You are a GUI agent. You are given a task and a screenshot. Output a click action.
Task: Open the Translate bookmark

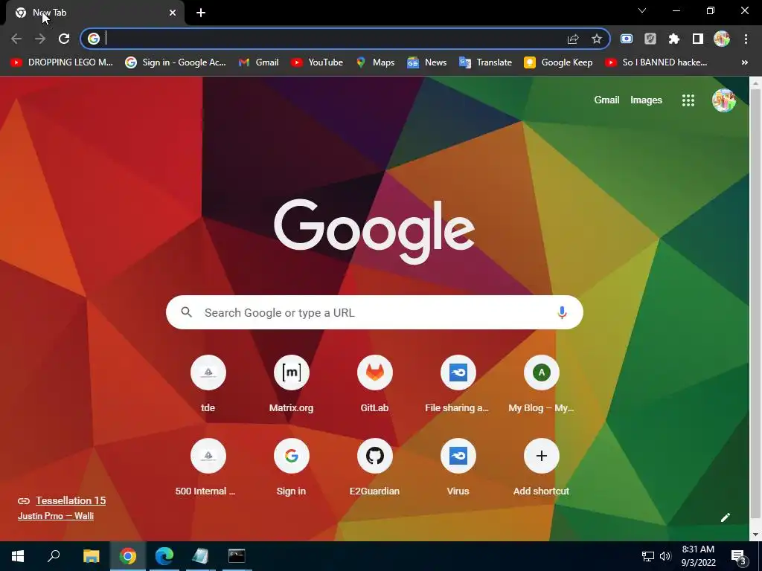[485, 62]
